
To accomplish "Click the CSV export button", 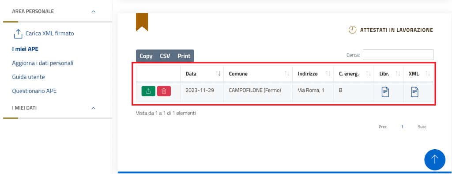I will (165, 56).
